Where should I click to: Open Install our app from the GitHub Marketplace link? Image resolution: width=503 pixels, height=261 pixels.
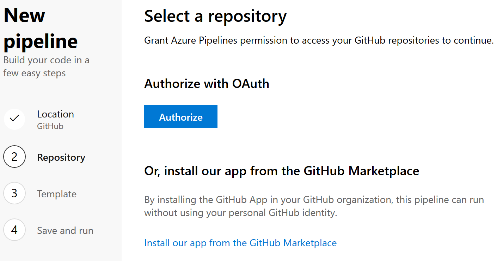[x=240, y=243]
